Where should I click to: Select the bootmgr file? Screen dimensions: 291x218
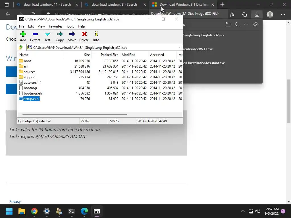coord(30,88)
